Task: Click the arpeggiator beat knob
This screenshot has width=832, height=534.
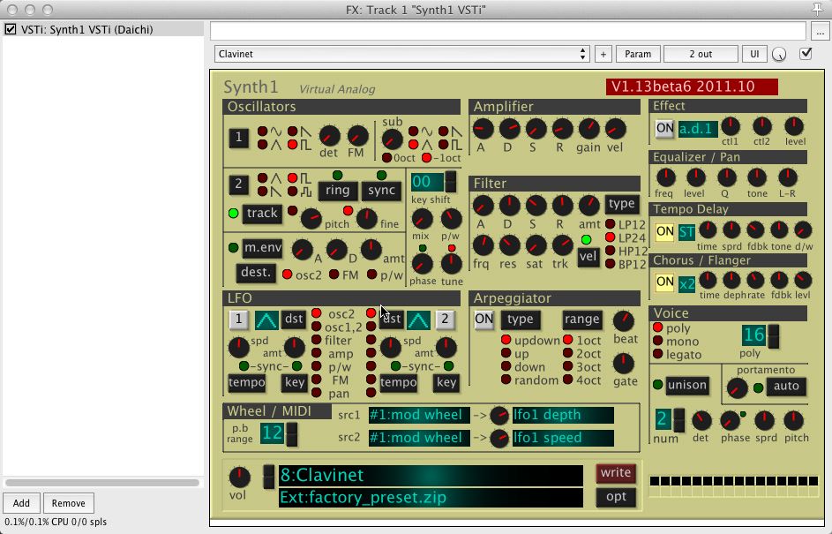Action: tap(624, 321)
